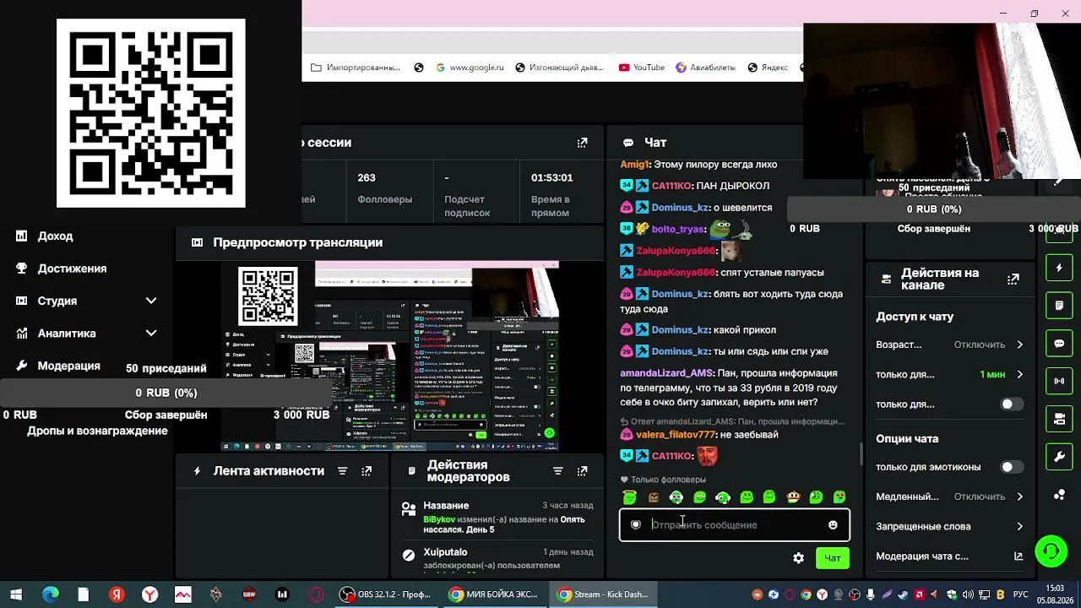
Task: Pop out the Действия на канале panel
Action: [1013, 279]
